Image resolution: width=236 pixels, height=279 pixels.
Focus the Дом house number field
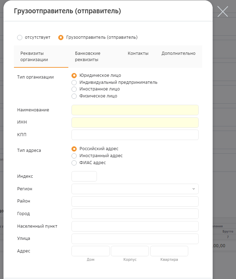pos(91,251)
